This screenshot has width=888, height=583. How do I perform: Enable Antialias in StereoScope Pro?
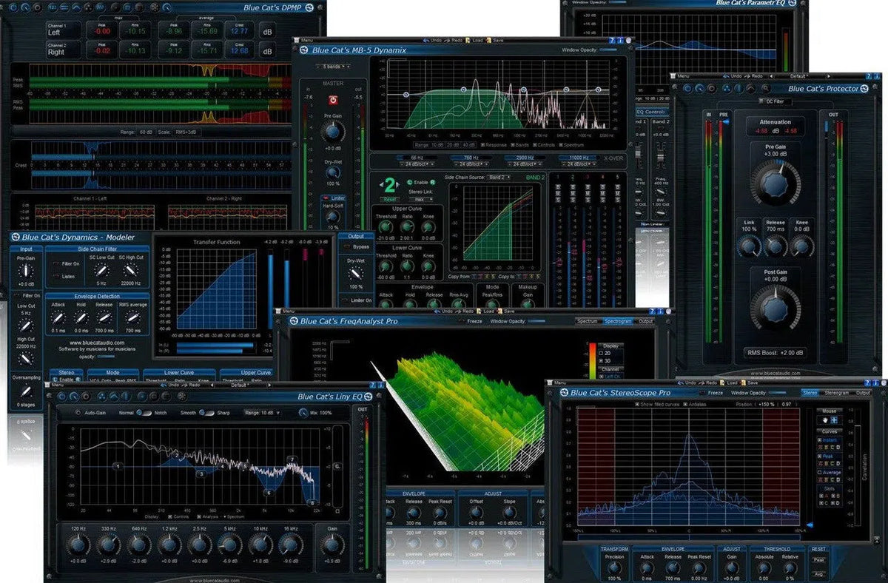[x=686, y=405]
